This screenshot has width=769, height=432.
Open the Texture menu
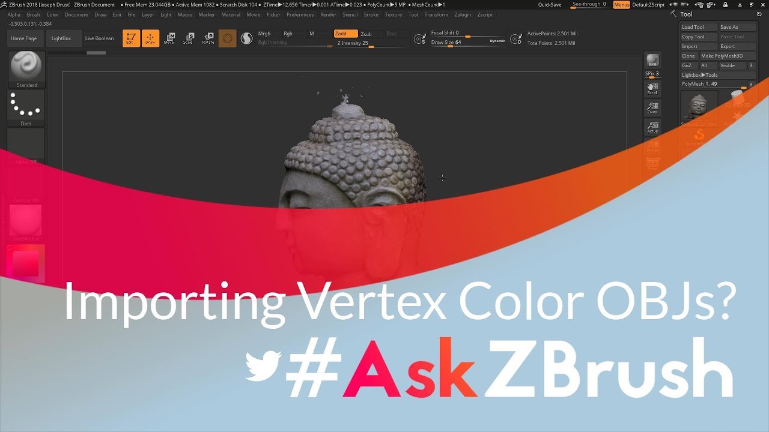click(x=394, y=14)
